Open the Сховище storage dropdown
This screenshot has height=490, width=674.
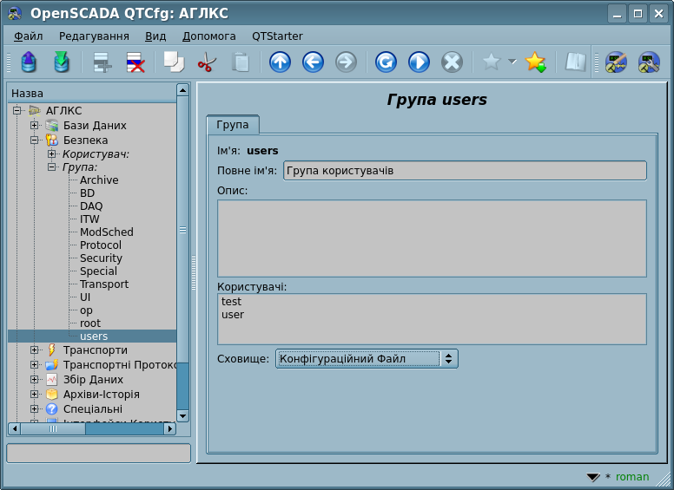coord(367,358)
